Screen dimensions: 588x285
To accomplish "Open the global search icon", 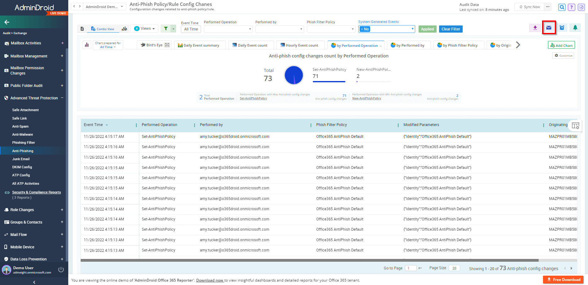I will click(562, 7).
